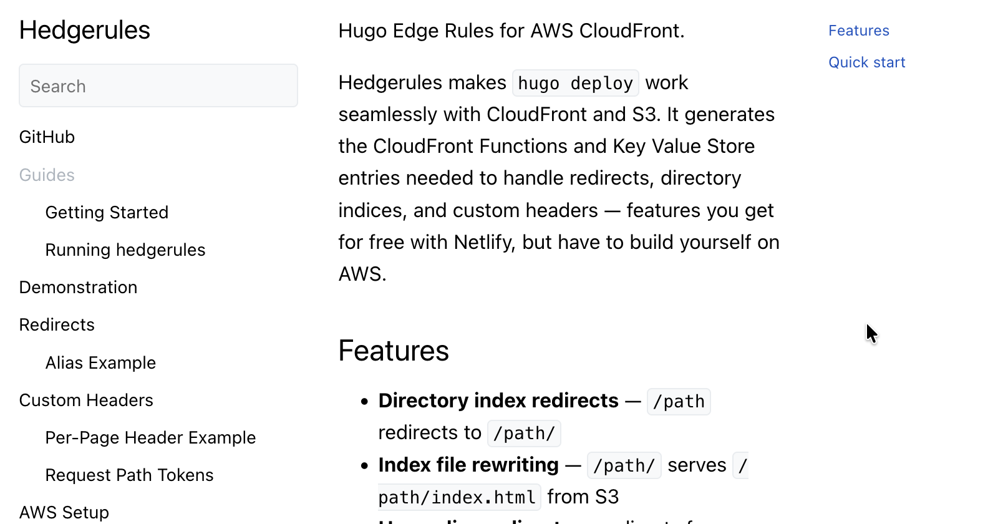Navigate to the AWS Setup section
This screenshot has height=524, width=998.
[x=64, y=512]
